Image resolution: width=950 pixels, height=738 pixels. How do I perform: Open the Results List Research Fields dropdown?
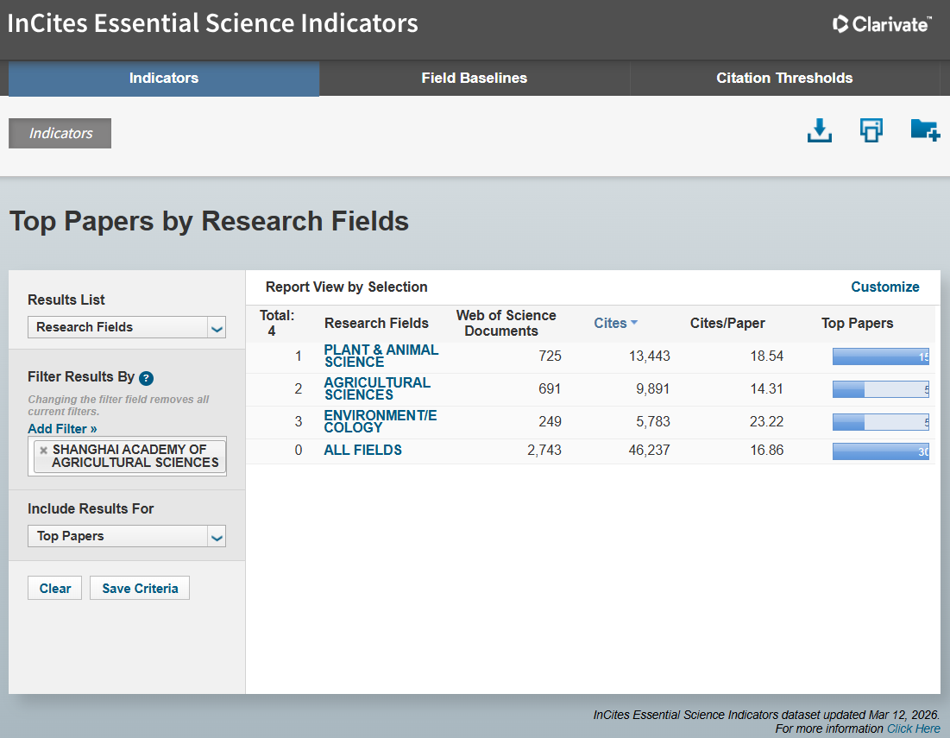click(127, 327)
